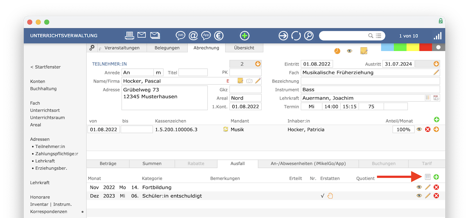Screen dimensions: 469x218
Task: Open the orange dropdown arrow next to number 2
Action: (x=257, y=64)
